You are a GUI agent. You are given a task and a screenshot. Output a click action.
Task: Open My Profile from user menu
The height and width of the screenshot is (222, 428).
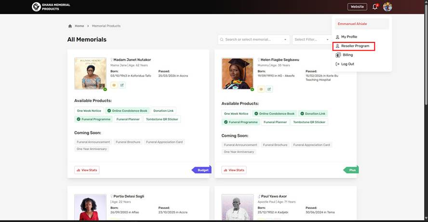pyautogui.click(x=349, y=37)
